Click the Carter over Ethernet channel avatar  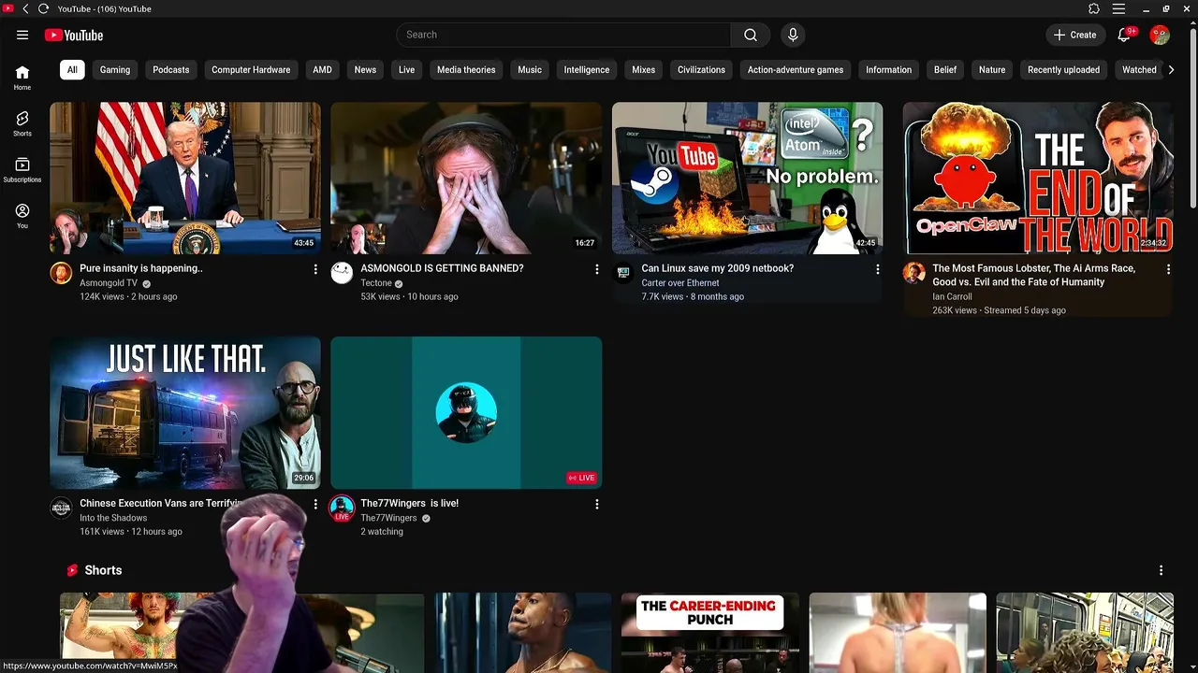(623, 273)
